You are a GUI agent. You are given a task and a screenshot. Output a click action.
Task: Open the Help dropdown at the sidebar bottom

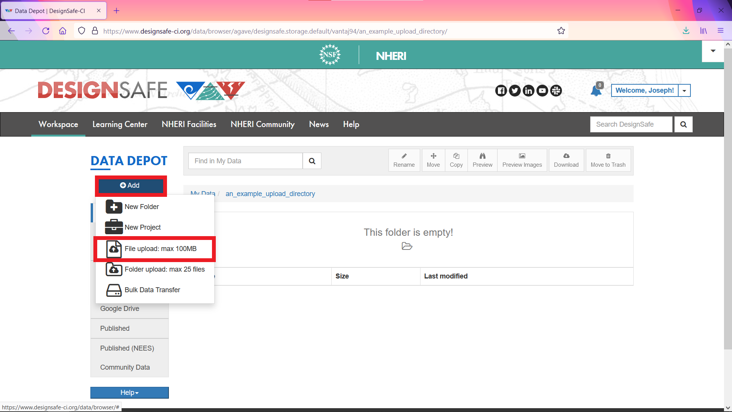(x=129, y=392)
